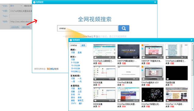This screenshot has height=111, width=194.
Task: Open the 栏目 dropdown showing 国内
Action: coord(16,6)
